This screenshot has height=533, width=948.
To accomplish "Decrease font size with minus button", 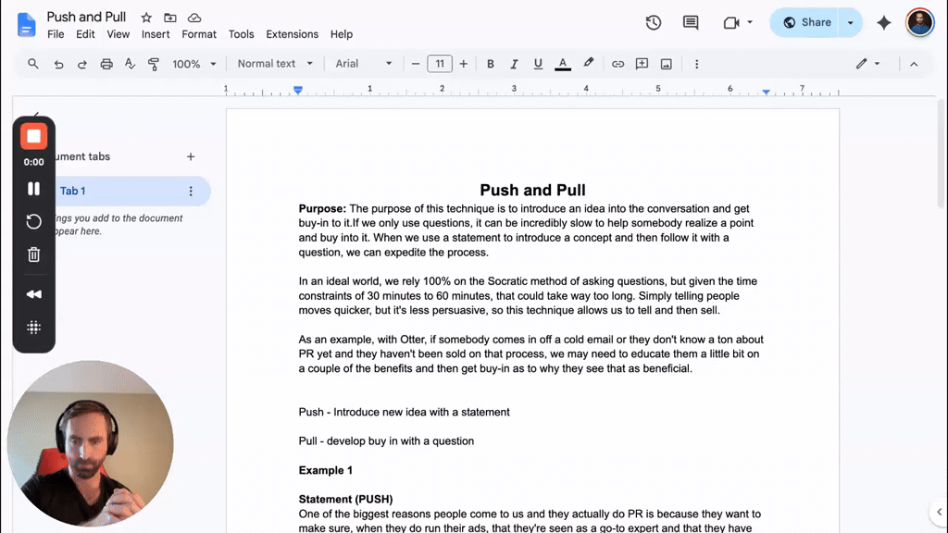I will click(416, 64).
